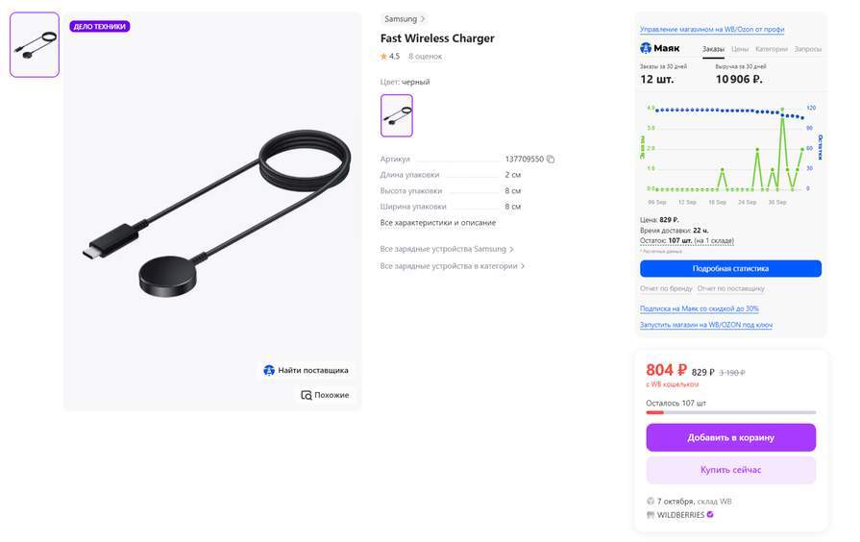Click Купить сейчас button
860x542 pixels.
coord(730,470)
